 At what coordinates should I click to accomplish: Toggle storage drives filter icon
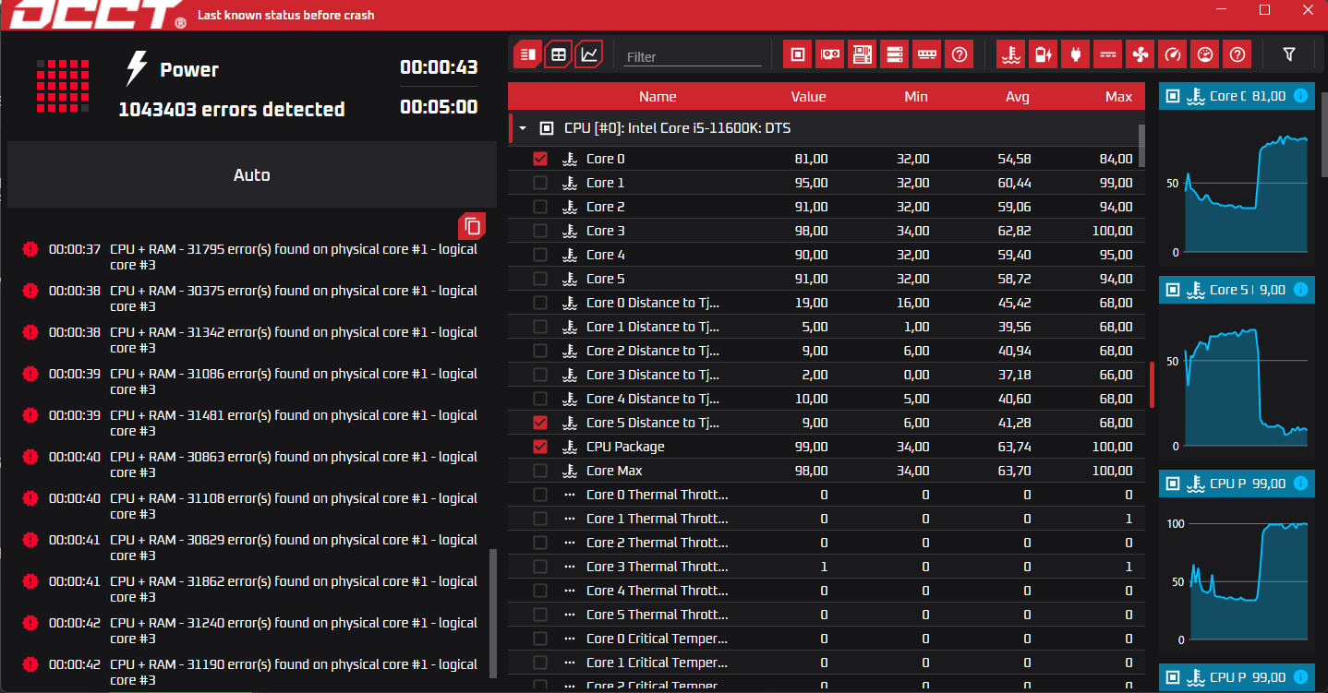(x=894, y=54)
